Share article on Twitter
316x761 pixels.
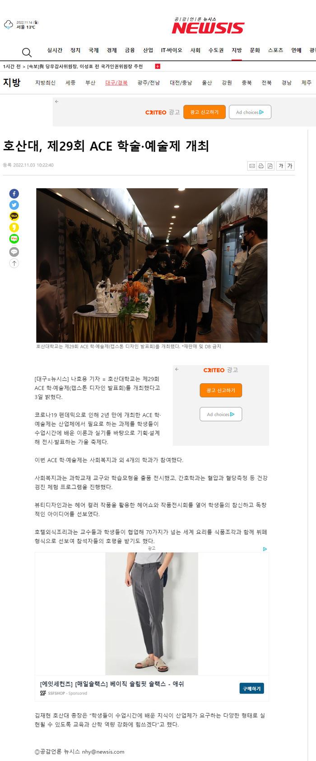coord(14,205)
